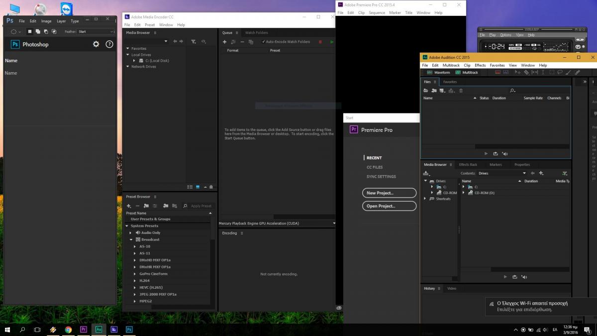Screen dimensions: 597x336
Task: Click Wi-Fi Sense notification to fix it
Action: coord(541,306)
